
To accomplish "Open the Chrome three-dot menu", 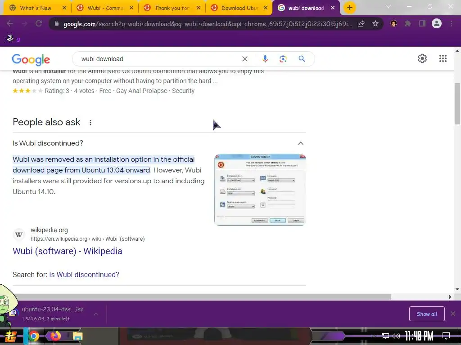I will tap(451, 23).
